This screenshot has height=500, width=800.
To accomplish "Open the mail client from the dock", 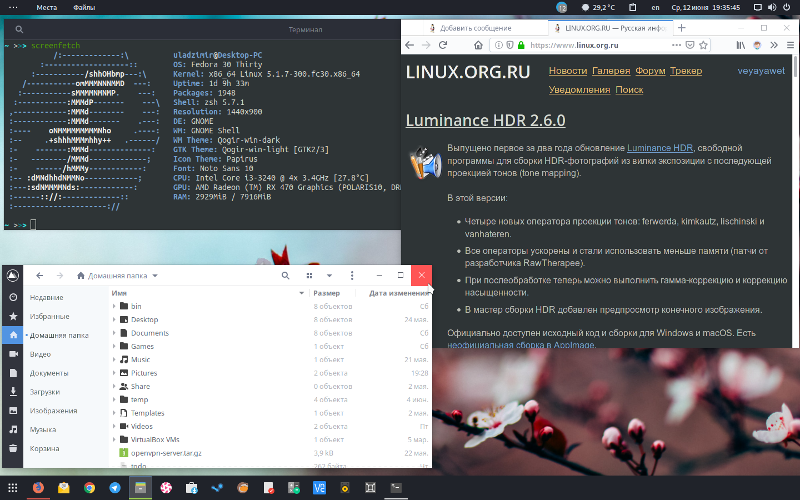I will pos(64,488).
